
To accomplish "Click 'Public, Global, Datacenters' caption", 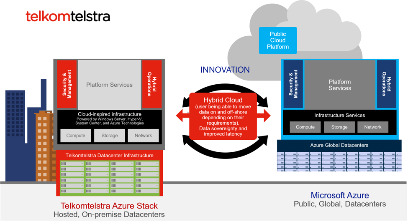I will [340, 204].
